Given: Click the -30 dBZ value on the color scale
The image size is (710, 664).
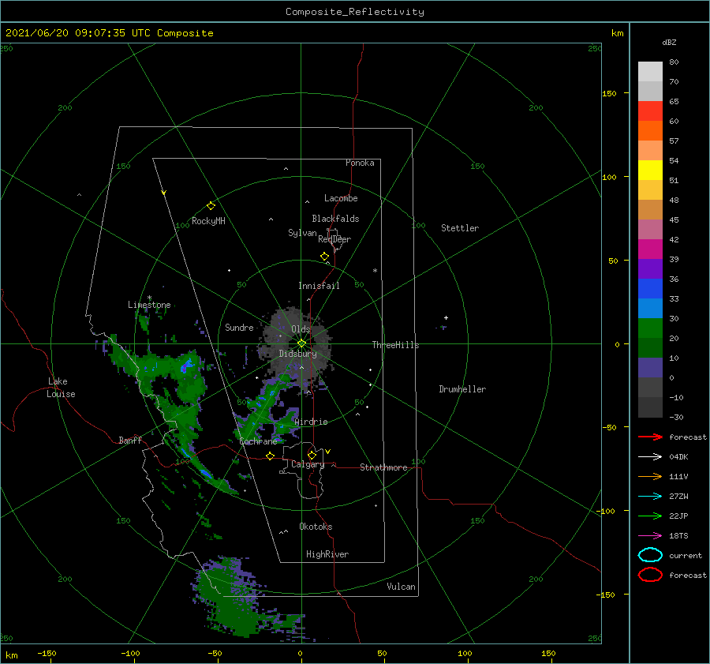Looking at the screenshot, I should coord(677,417).
